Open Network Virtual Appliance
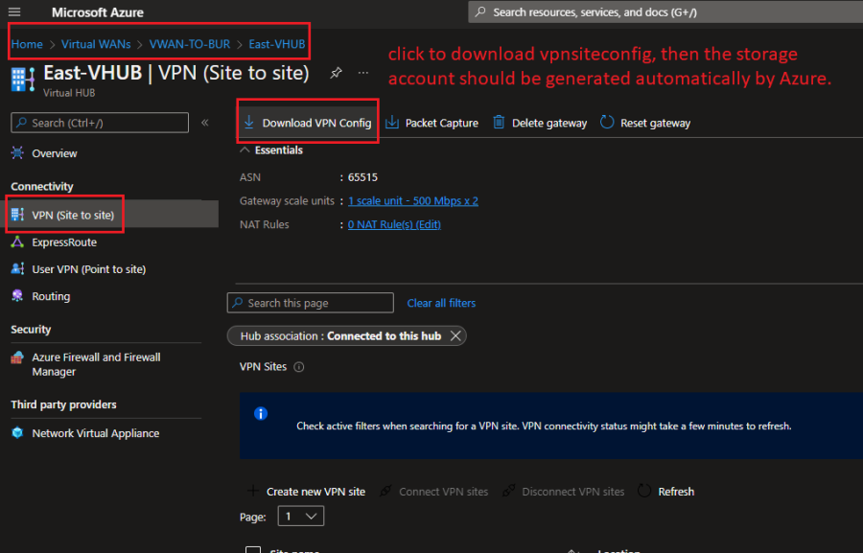The image size is (863, 553). click(95, 433)
